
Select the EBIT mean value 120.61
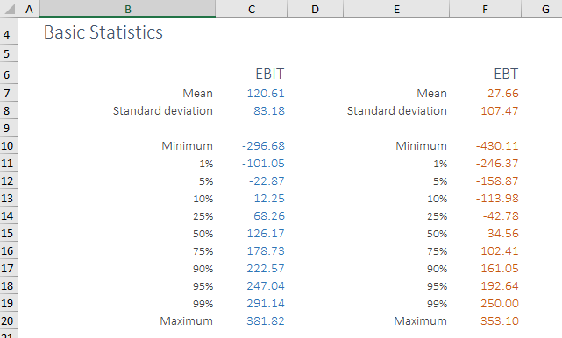266,94
